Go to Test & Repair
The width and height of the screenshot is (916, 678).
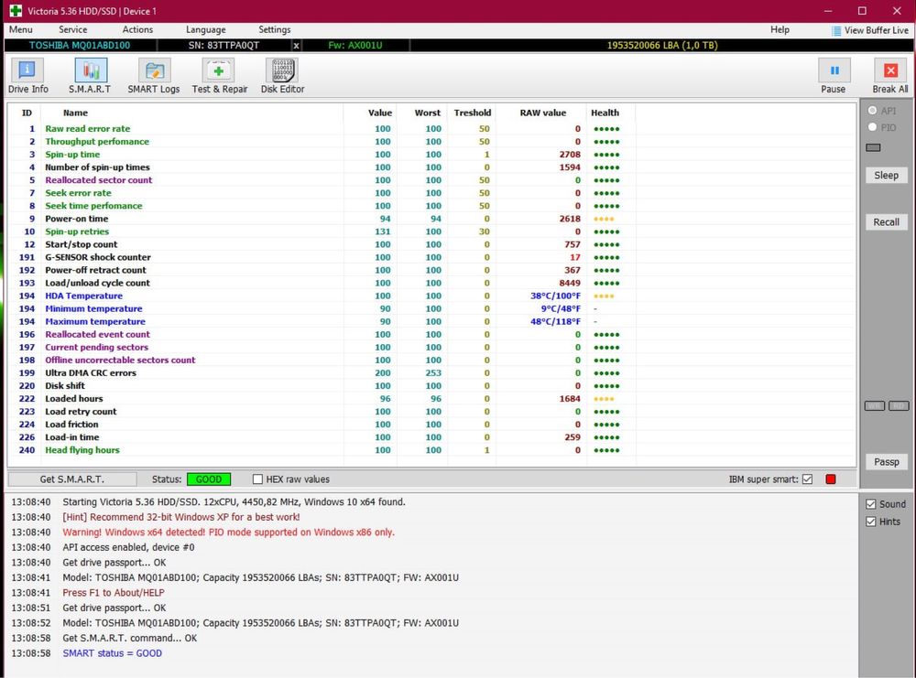220,77
